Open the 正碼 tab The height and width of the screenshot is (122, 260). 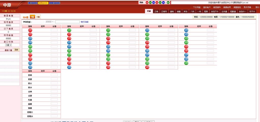(156, 11)
